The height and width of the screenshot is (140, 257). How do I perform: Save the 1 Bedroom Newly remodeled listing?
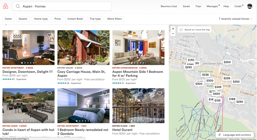[x=104, y=93]
